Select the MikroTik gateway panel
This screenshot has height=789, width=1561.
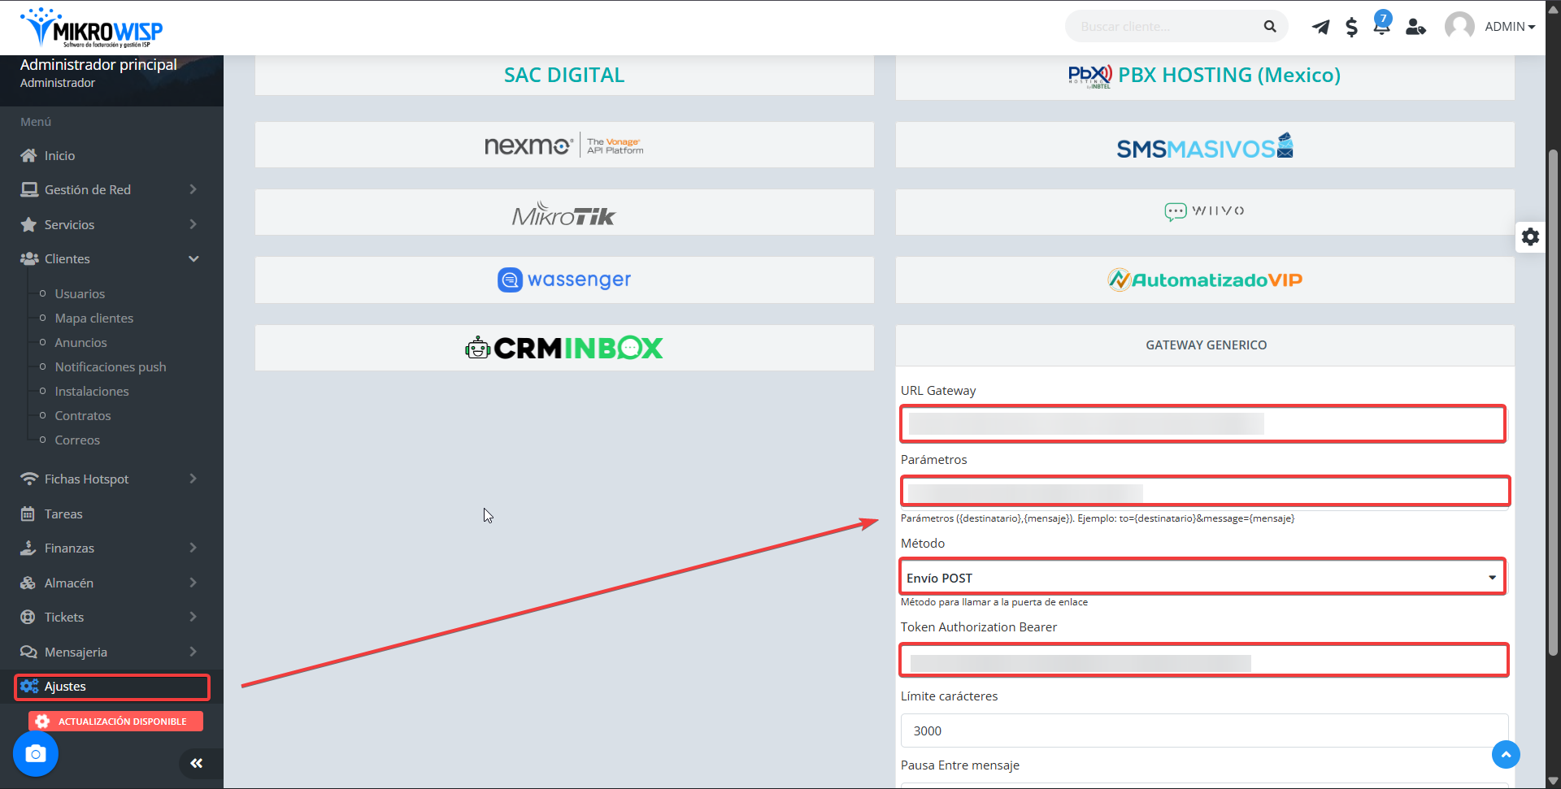click(x=564, y=213)
